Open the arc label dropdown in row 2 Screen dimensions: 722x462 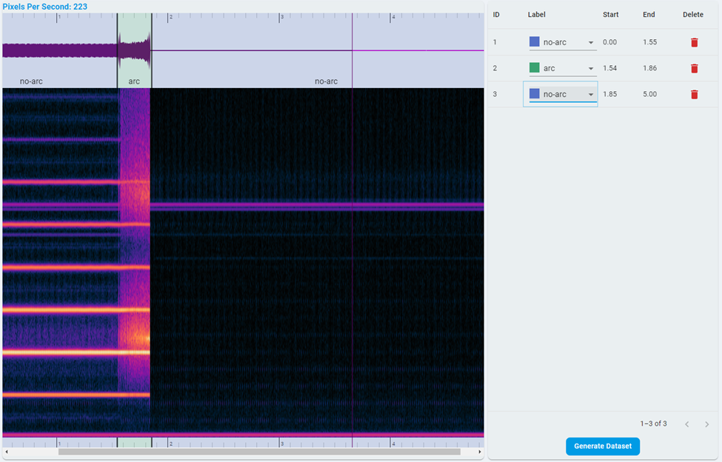click(590, 69)
